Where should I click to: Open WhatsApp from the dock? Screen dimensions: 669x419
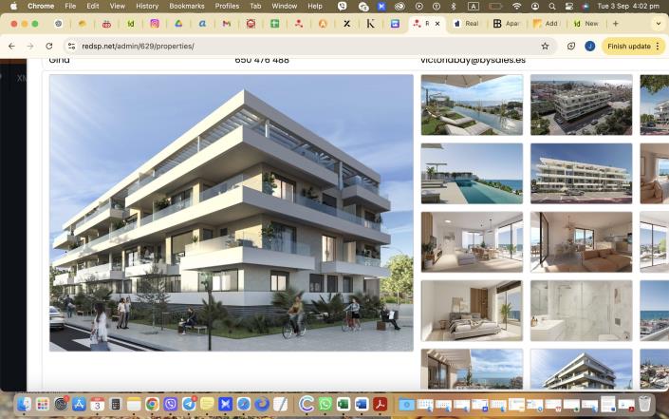(325, 405)
